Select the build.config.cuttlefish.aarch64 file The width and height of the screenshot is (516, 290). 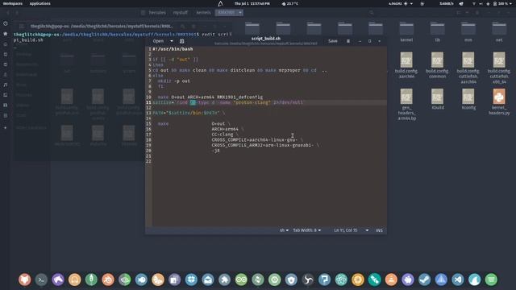tap(468, 68)
